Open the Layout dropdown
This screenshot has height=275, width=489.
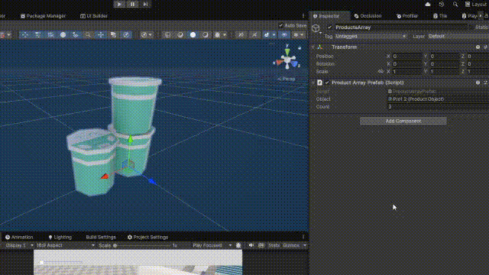[477, 4]
